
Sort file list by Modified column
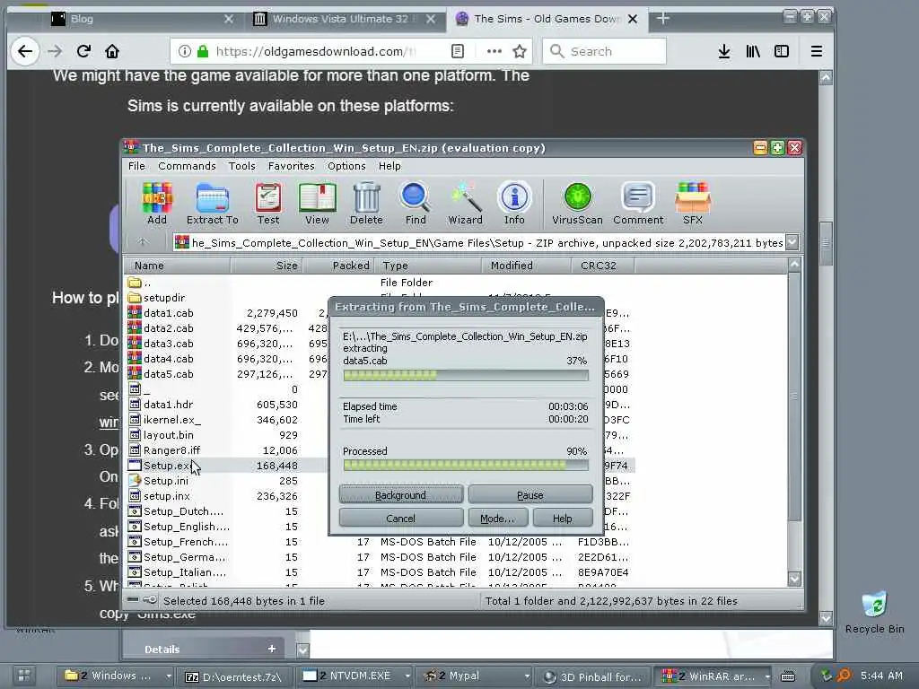(526, 266)
